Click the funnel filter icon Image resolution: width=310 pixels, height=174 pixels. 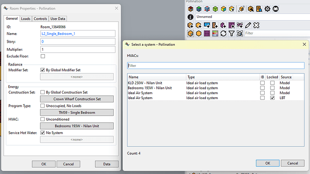231,33
